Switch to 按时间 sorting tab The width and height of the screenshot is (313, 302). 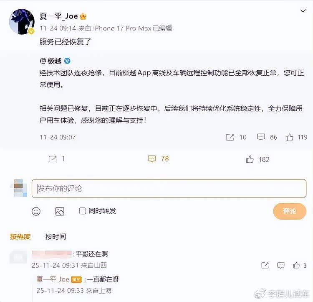click(x=56, y=237)
